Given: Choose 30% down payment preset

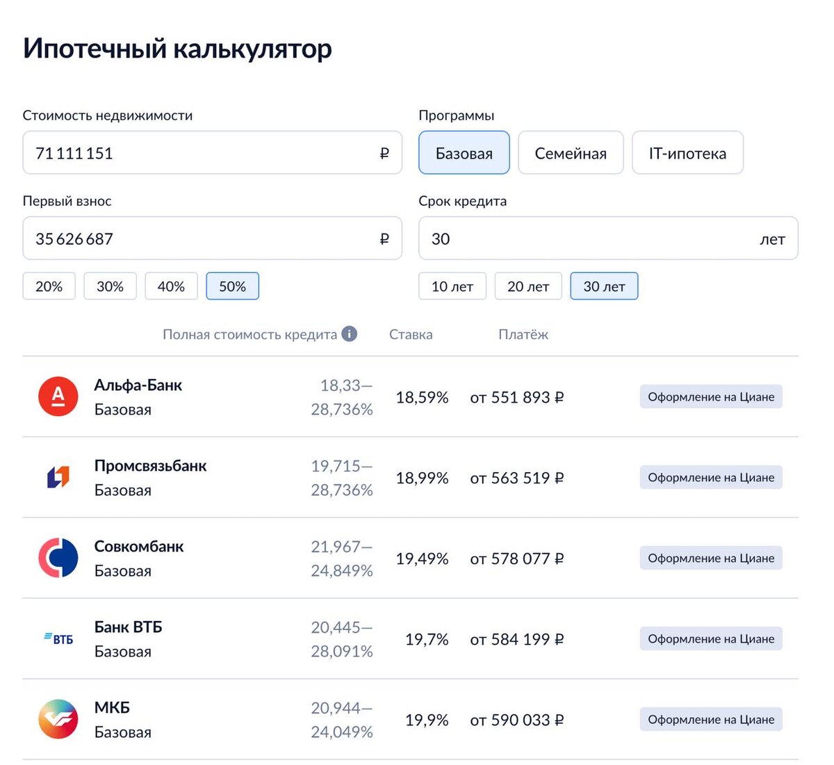Looking at the screenshot, I should tap(110, 286).
